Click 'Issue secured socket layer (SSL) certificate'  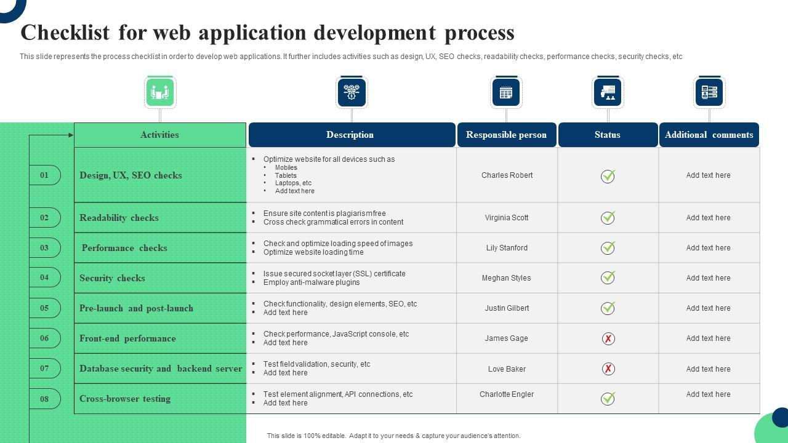[334, 274]
